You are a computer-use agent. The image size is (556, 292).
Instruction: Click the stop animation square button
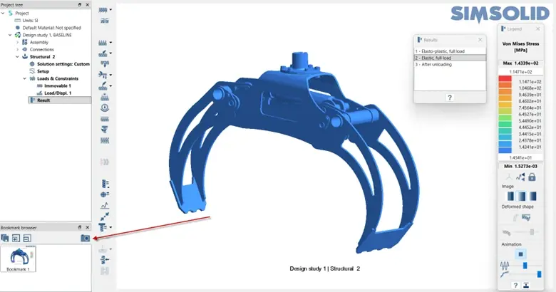click(520, 254)
